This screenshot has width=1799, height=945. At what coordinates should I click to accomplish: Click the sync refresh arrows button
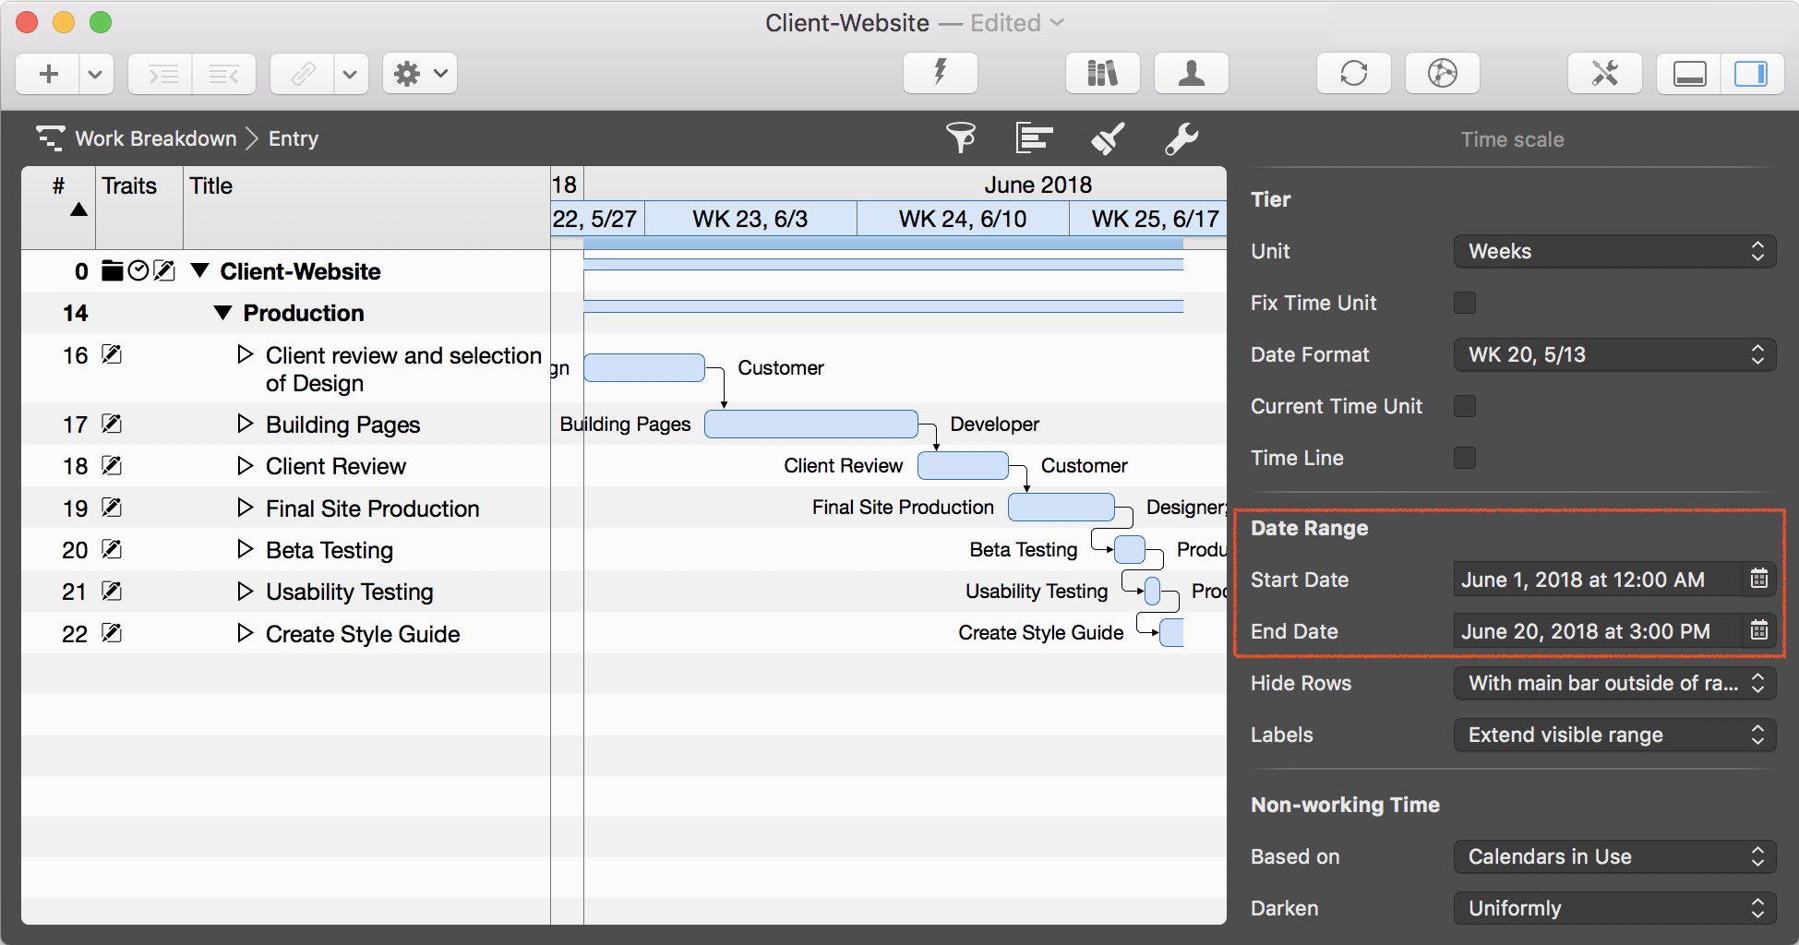click(x=1353, y=73)
